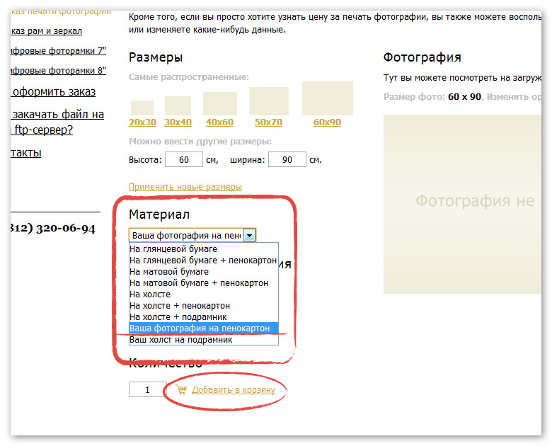Choose На матовой бумаге option
The width and height of the screenshot is (552, 446).
(204, 271)
